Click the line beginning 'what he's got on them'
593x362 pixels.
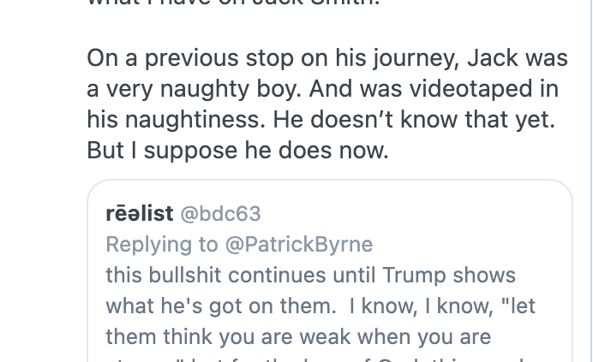pyautogui.click(x=320, y=306)
